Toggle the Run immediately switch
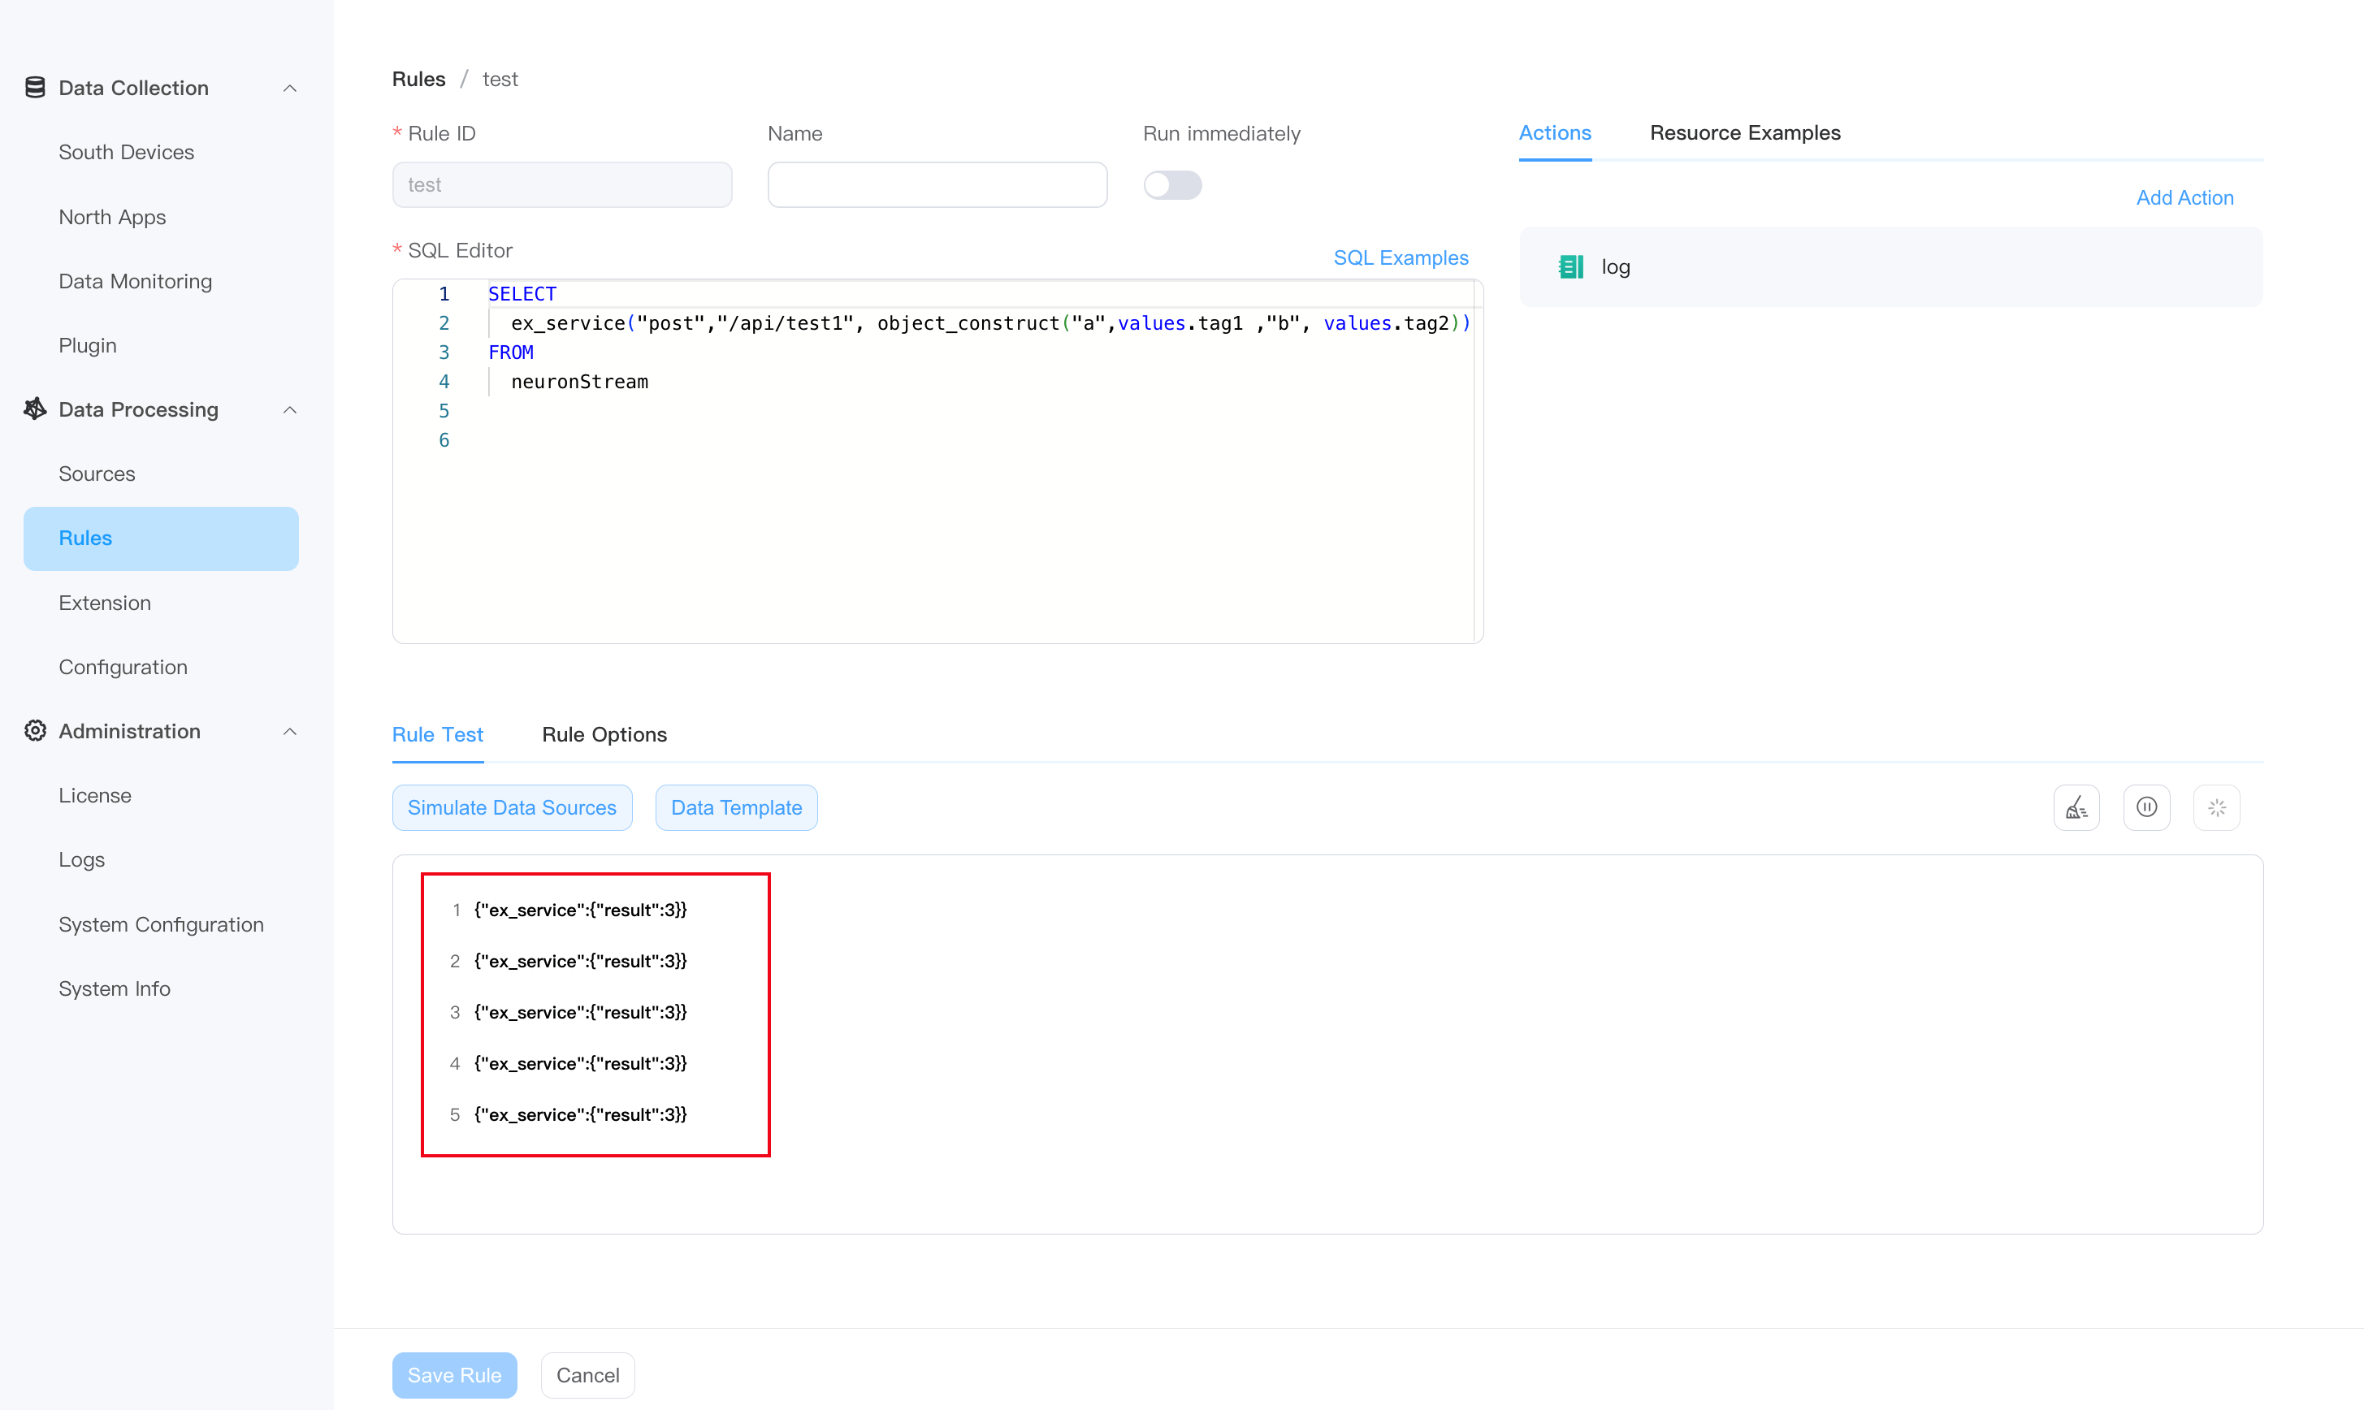The height and width of the screenshot is (1410, 2364). click(1171, 184)
